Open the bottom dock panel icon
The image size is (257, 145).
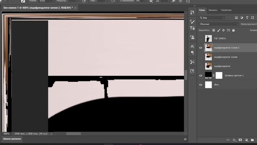click(192, 71)
